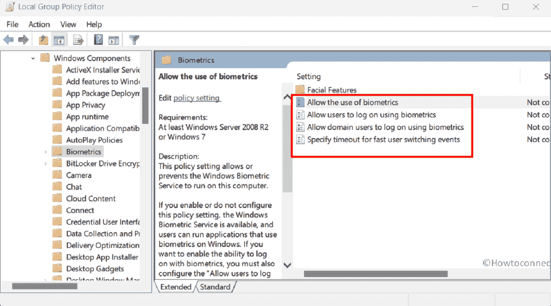This screenshot has height=306, width=551.
Task: Click the Up one level toolbar icon
Action: (x=42, y=39)
